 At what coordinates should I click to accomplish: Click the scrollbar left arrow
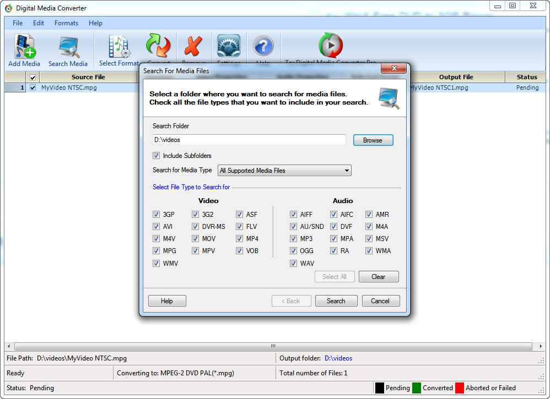coord(9,347)
